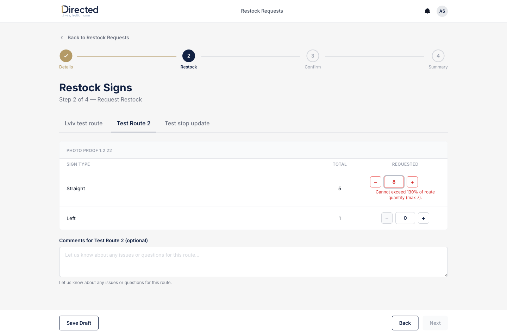Increase Straight sign requested quantity
507x336 pixels.
pos(412,182)
